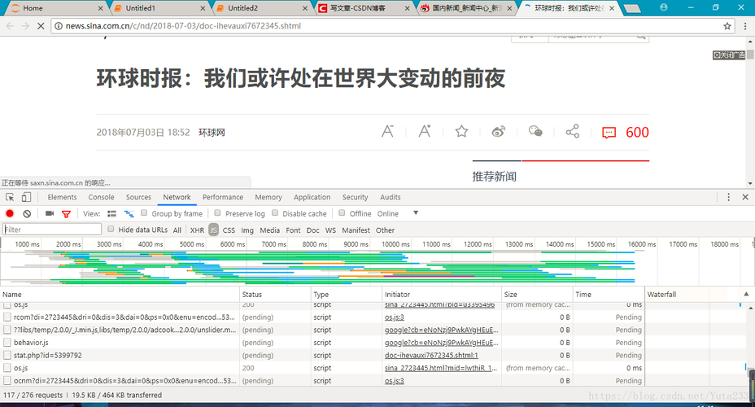
Task: Open the os.js:3 initiator link for rcom row
Action: 395,317
